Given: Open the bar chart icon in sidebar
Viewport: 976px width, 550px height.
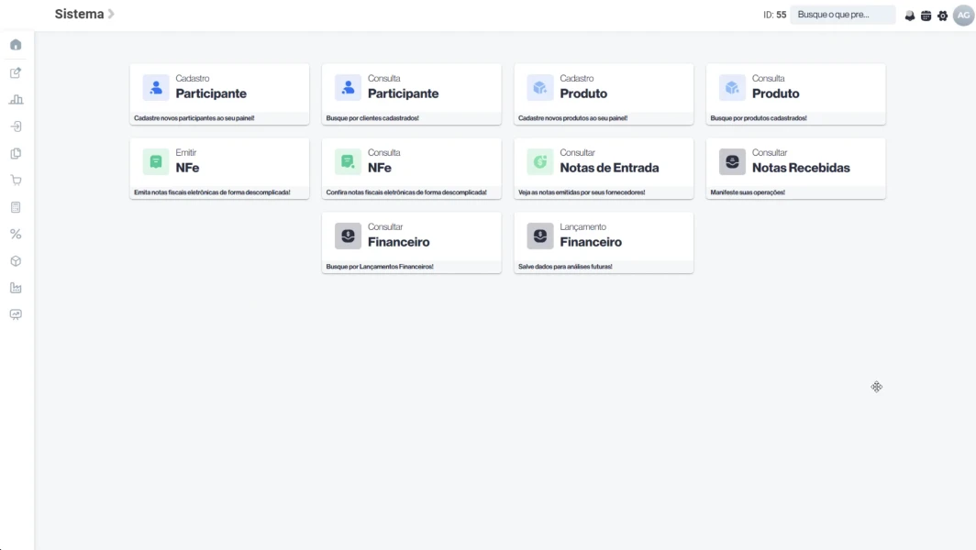Looking at the screenshot, I should 16,100.
